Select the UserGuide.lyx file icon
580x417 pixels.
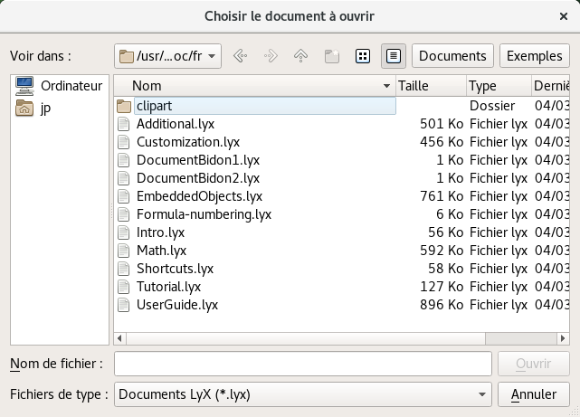pos(124,305)
